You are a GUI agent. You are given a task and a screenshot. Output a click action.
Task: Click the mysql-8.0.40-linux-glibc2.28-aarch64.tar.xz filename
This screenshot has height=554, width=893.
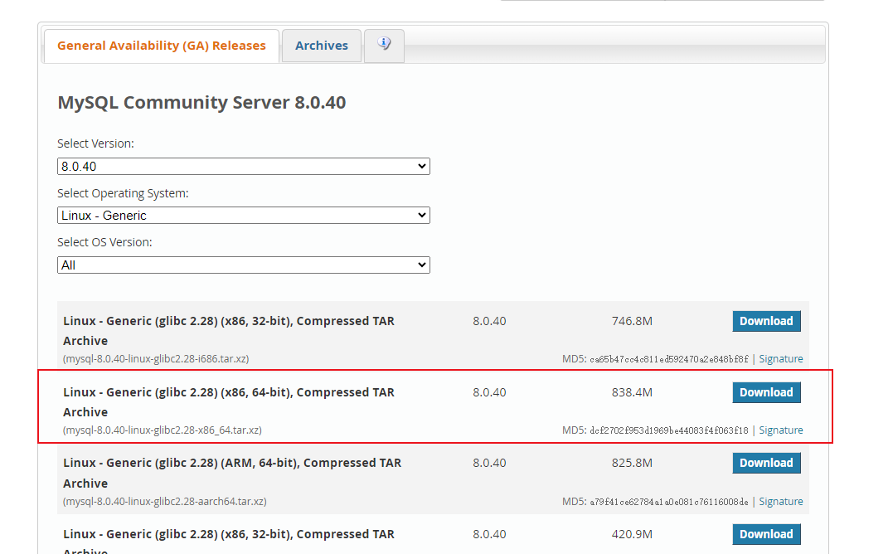(x=165, y=502)
